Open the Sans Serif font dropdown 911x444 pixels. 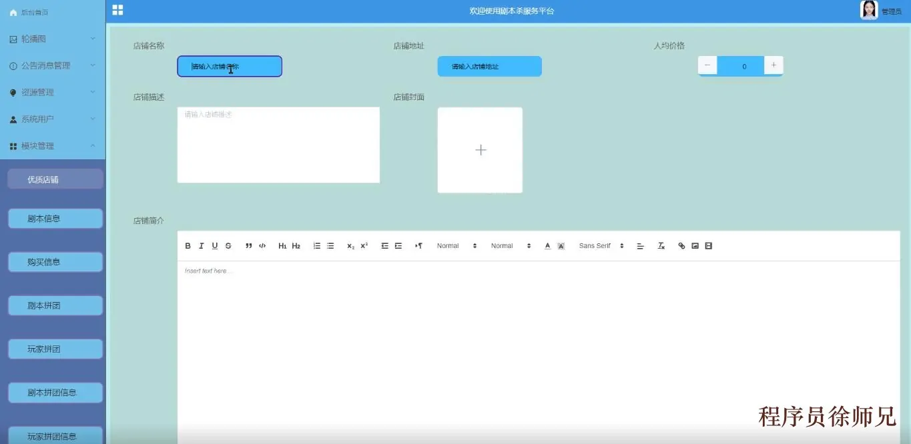point(601,246)
